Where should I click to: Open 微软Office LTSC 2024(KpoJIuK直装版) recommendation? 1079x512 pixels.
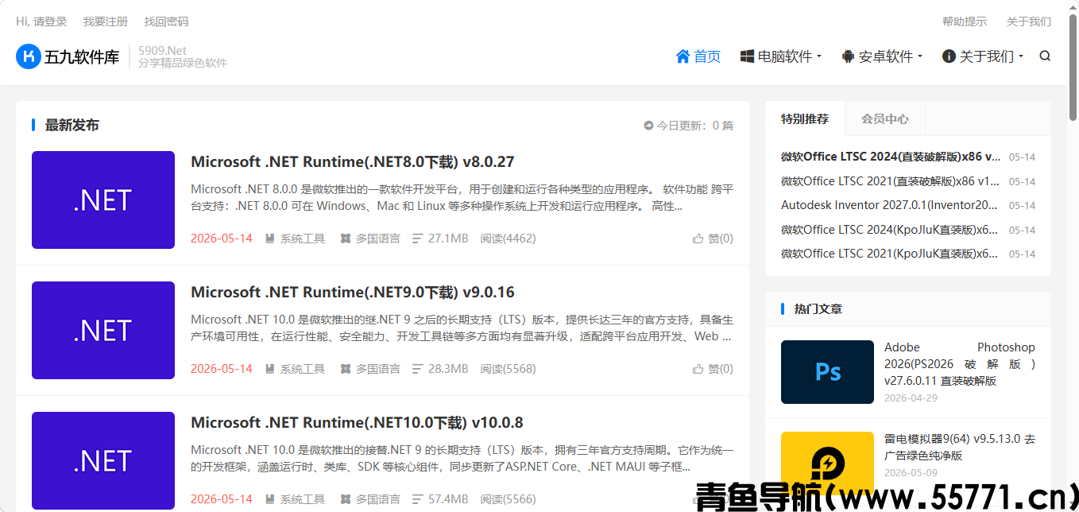pos(889,230)
